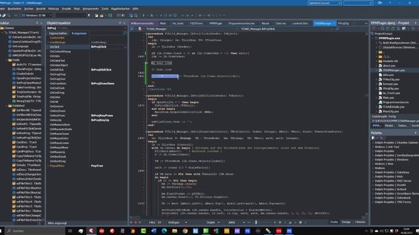This screenshot has width=419, height=235.
Task: Open ChildManager.pas in project tree
Action: (x=393, y=70)
